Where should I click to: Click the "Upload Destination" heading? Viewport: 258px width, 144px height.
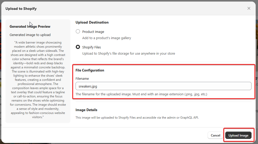92,22
